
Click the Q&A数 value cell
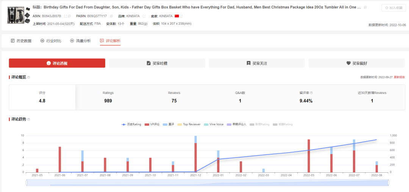240,97
